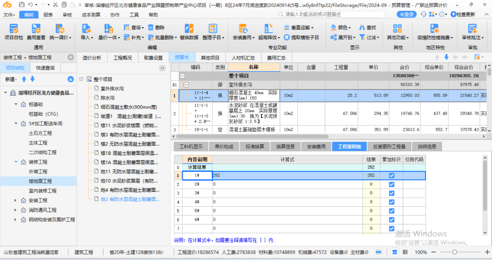492x260 pixels.
Task: Click the 检查更新 button
Action: [x=463, y=15]
